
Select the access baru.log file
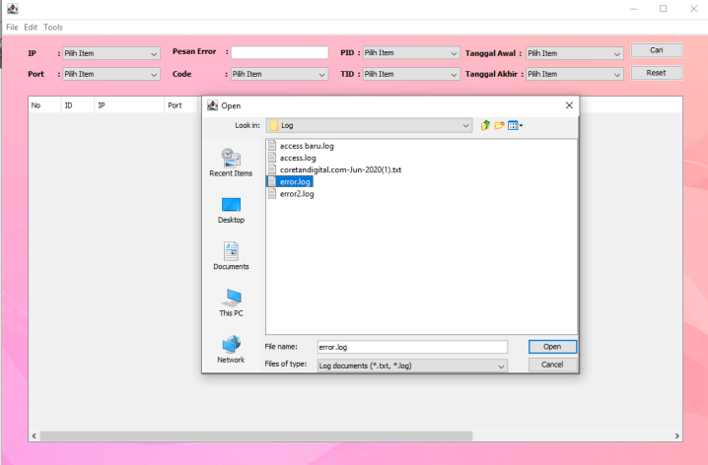tap(307, 146)
